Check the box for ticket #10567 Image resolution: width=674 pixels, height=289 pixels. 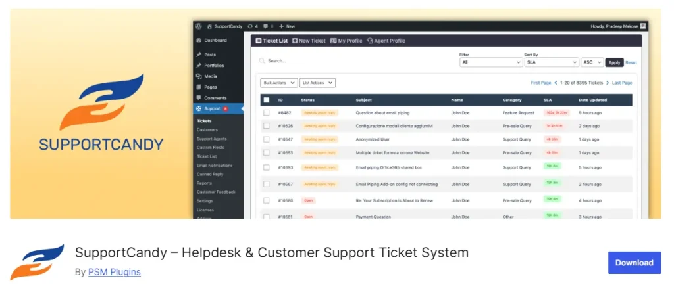267,184
